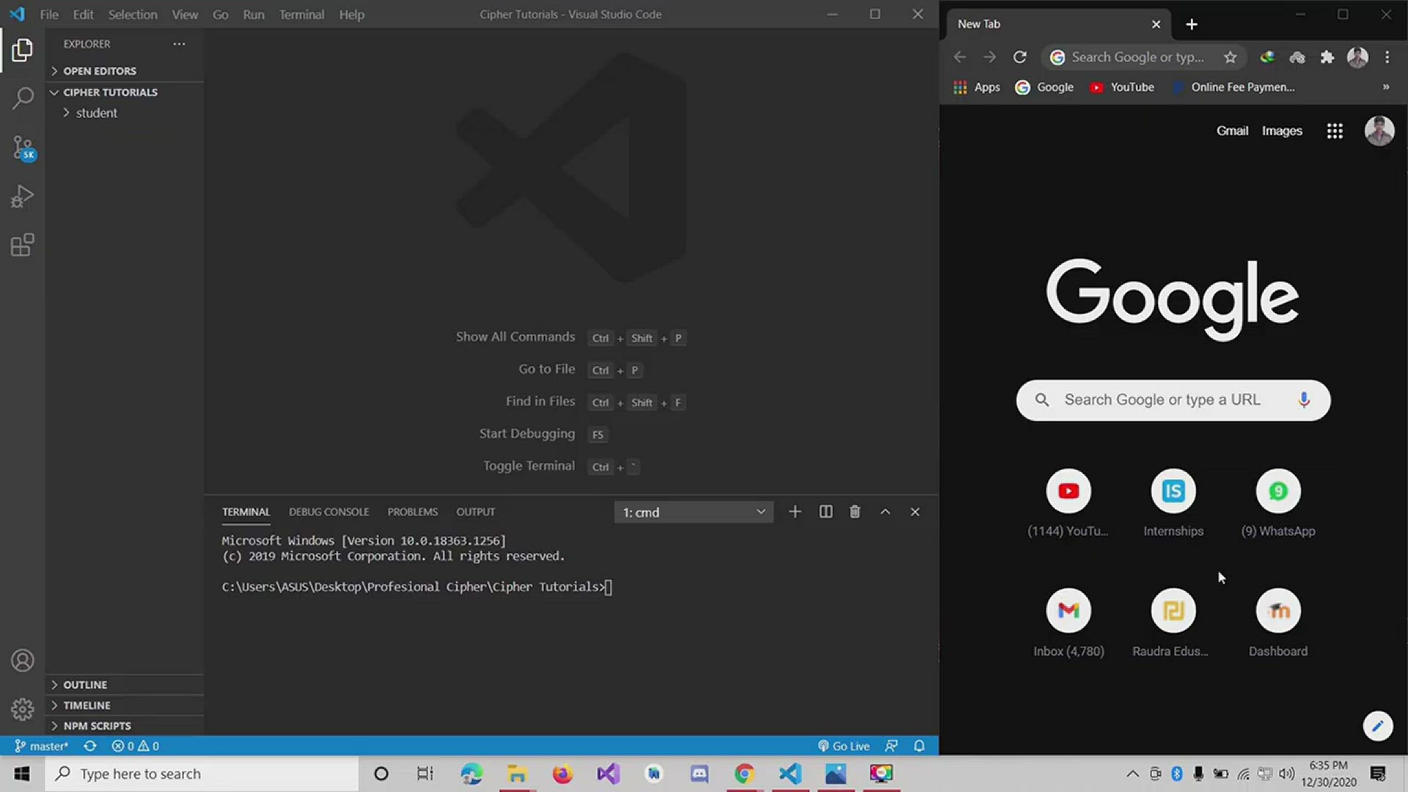Open the Internships shortcut tile
The image size is (1408, 792).
[1173, 504]
